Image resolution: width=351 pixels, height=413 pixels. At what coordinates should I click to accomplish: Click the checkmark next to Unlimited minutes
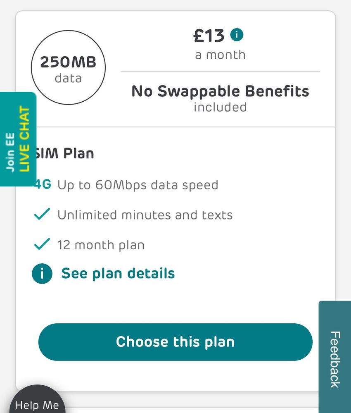click(x=42, y=215)
